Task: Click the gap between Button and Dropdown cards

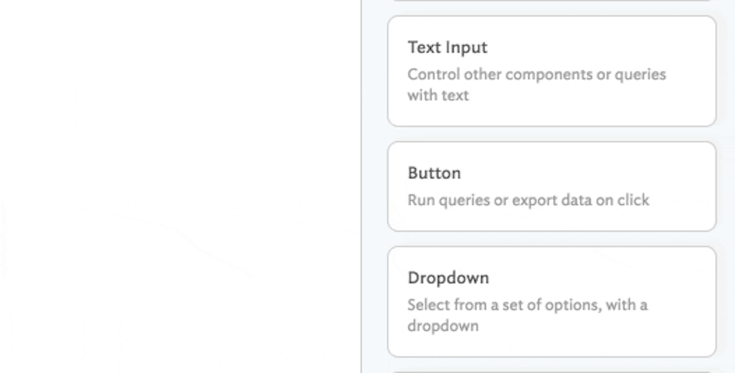Action: click(551, 239)
